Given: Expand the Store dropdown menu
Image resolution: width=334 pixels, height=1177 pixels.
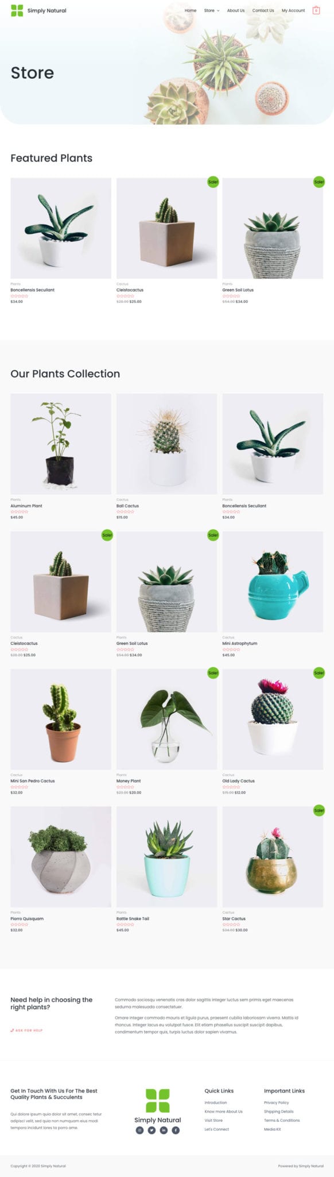Looking at the screenshot, I should [x=212, y=10].
